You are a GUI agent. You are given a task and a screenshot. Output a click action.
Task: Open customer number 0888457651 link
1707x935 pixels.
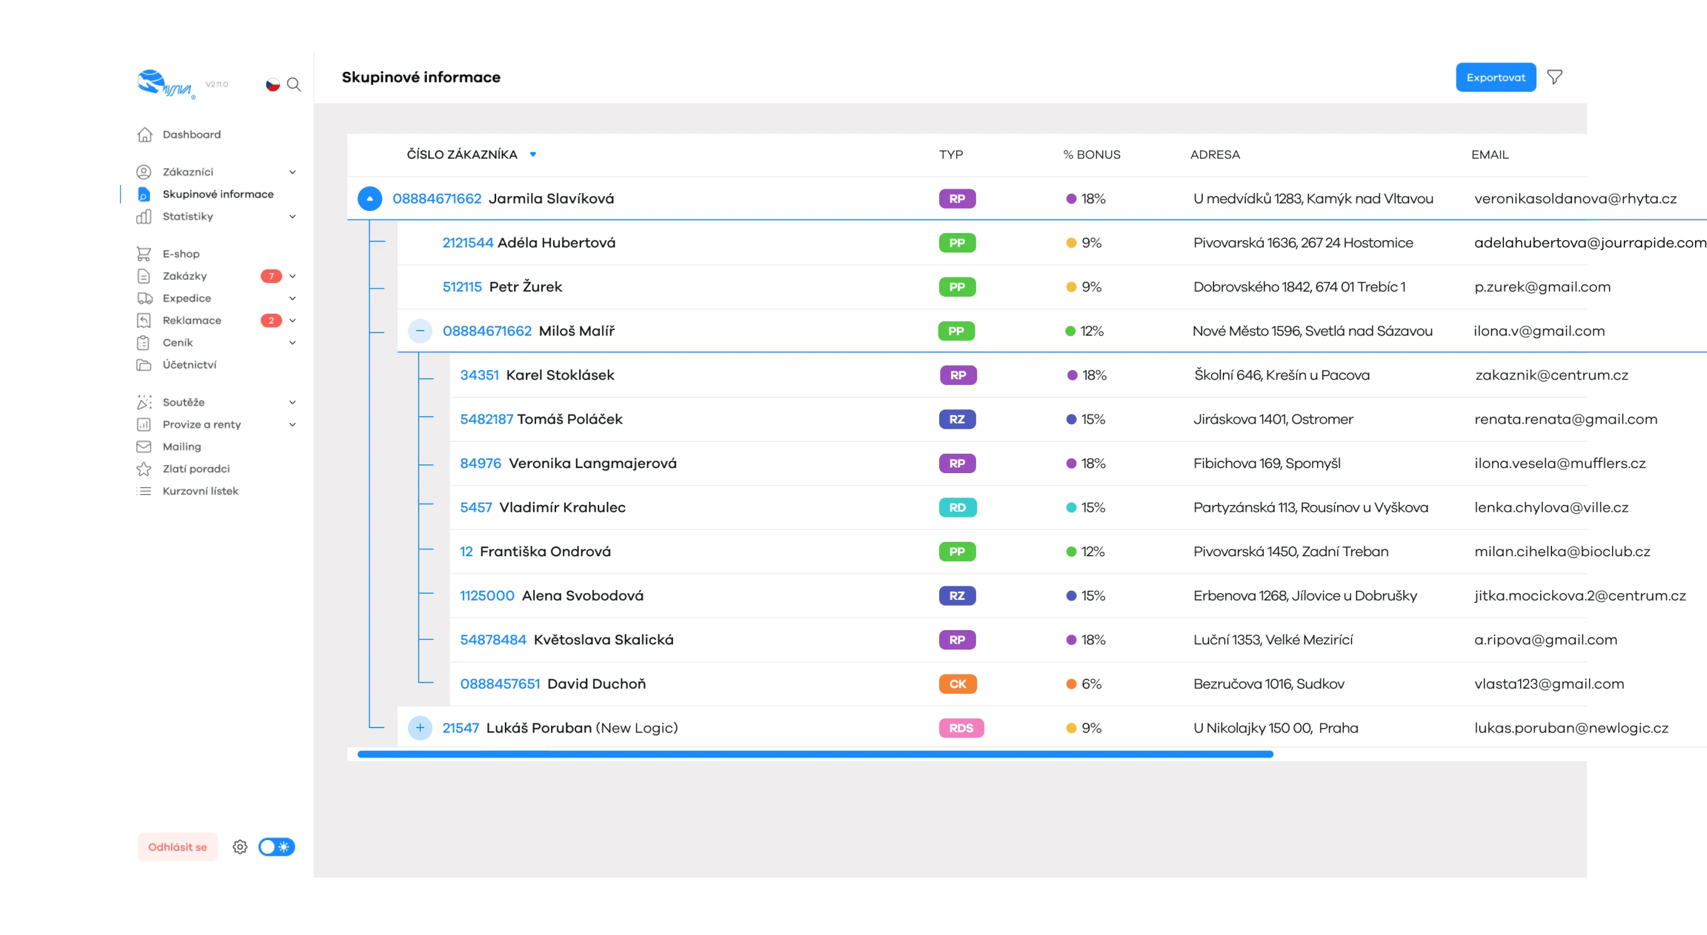(500, 684)
